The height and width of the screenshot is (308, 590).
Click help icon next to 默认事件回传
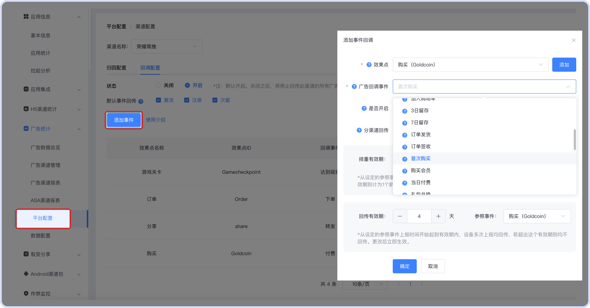141,101
